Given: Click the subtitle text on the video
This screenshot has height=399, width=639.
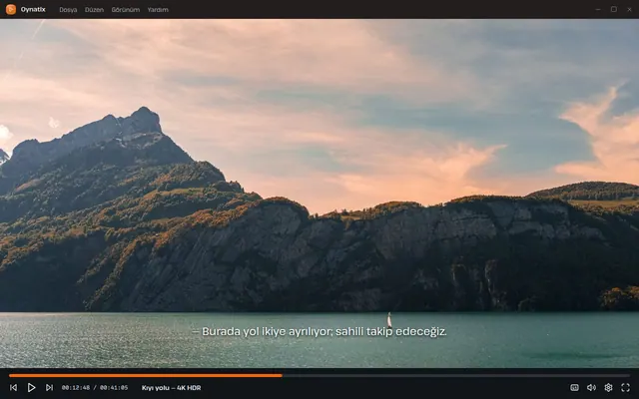Looking at the screenshot, I should point(319,332).
